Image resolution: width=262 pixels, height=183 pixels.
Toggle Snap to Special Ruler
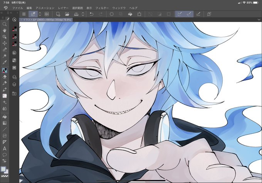[x=189, y=14]
